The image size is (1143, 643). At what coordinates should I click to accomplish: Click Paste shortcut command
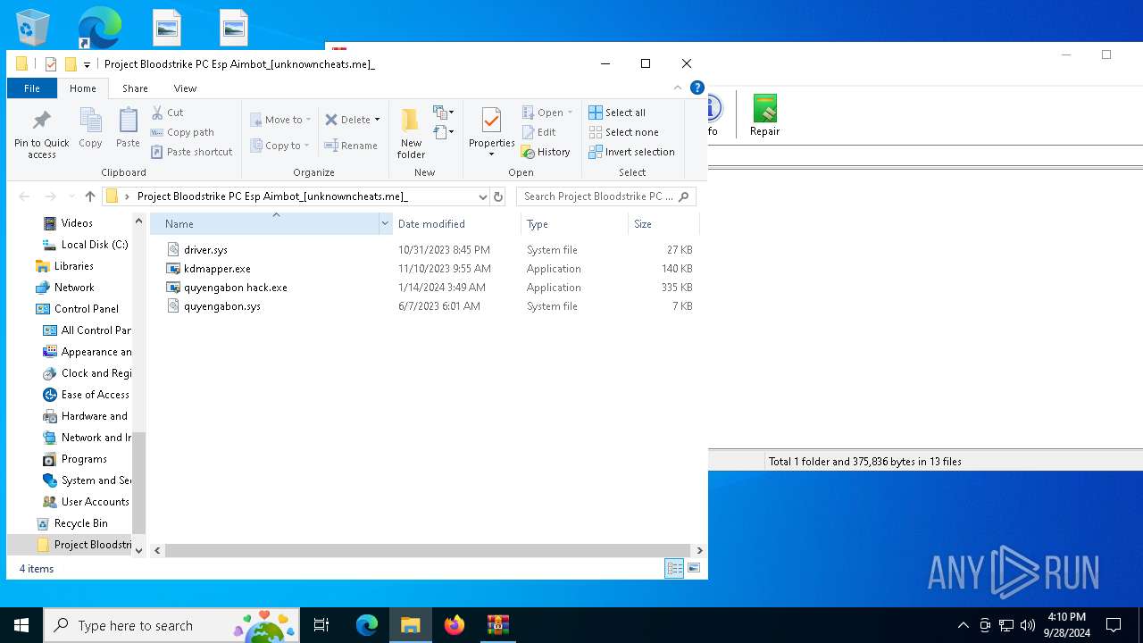[192, 152]
